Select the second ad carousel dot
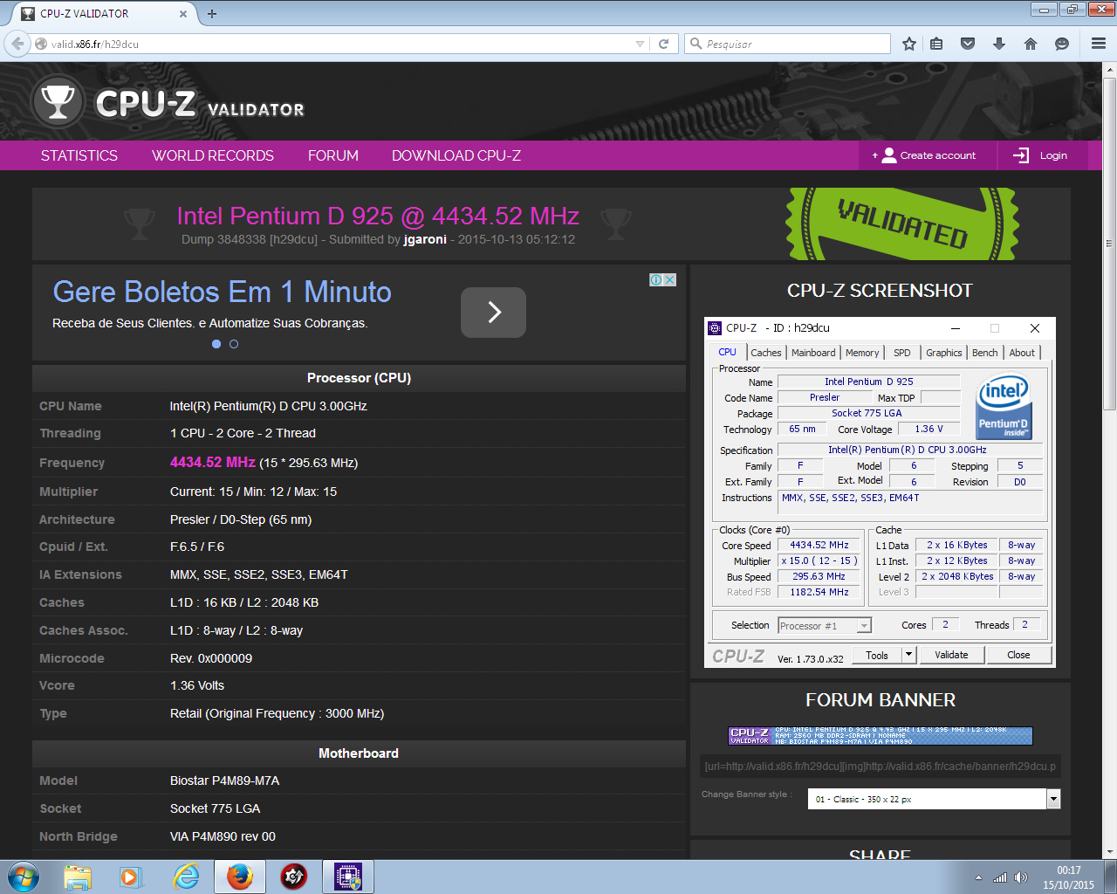The height and width of the screenshot is (894, 1117). (x=234, y=344)
